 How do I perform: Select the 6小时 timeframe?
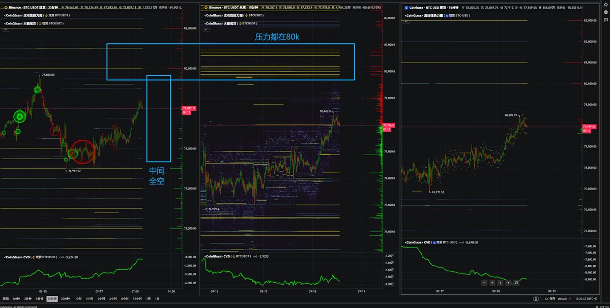[x=113, y=299]
